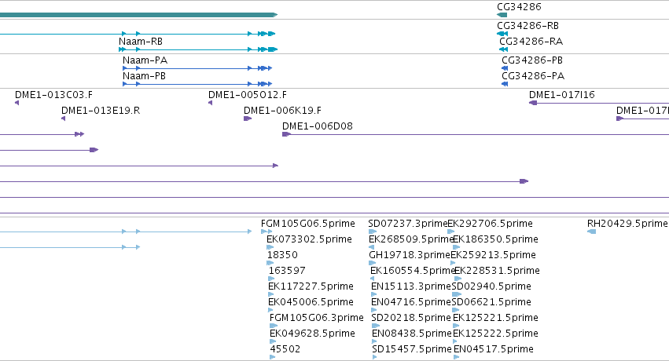Click the CG34286-RB transcript arrow
This screenshot has height=361, width=669.
point(502,34)
